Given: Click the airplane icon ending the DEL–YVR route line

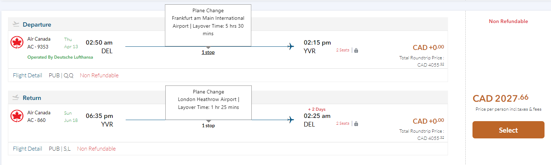Looking at the screenshot, I should (x=291, y=46).
